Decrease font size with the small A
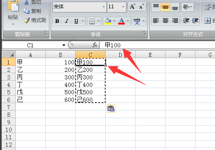The image size is (215, 150). 141,7
